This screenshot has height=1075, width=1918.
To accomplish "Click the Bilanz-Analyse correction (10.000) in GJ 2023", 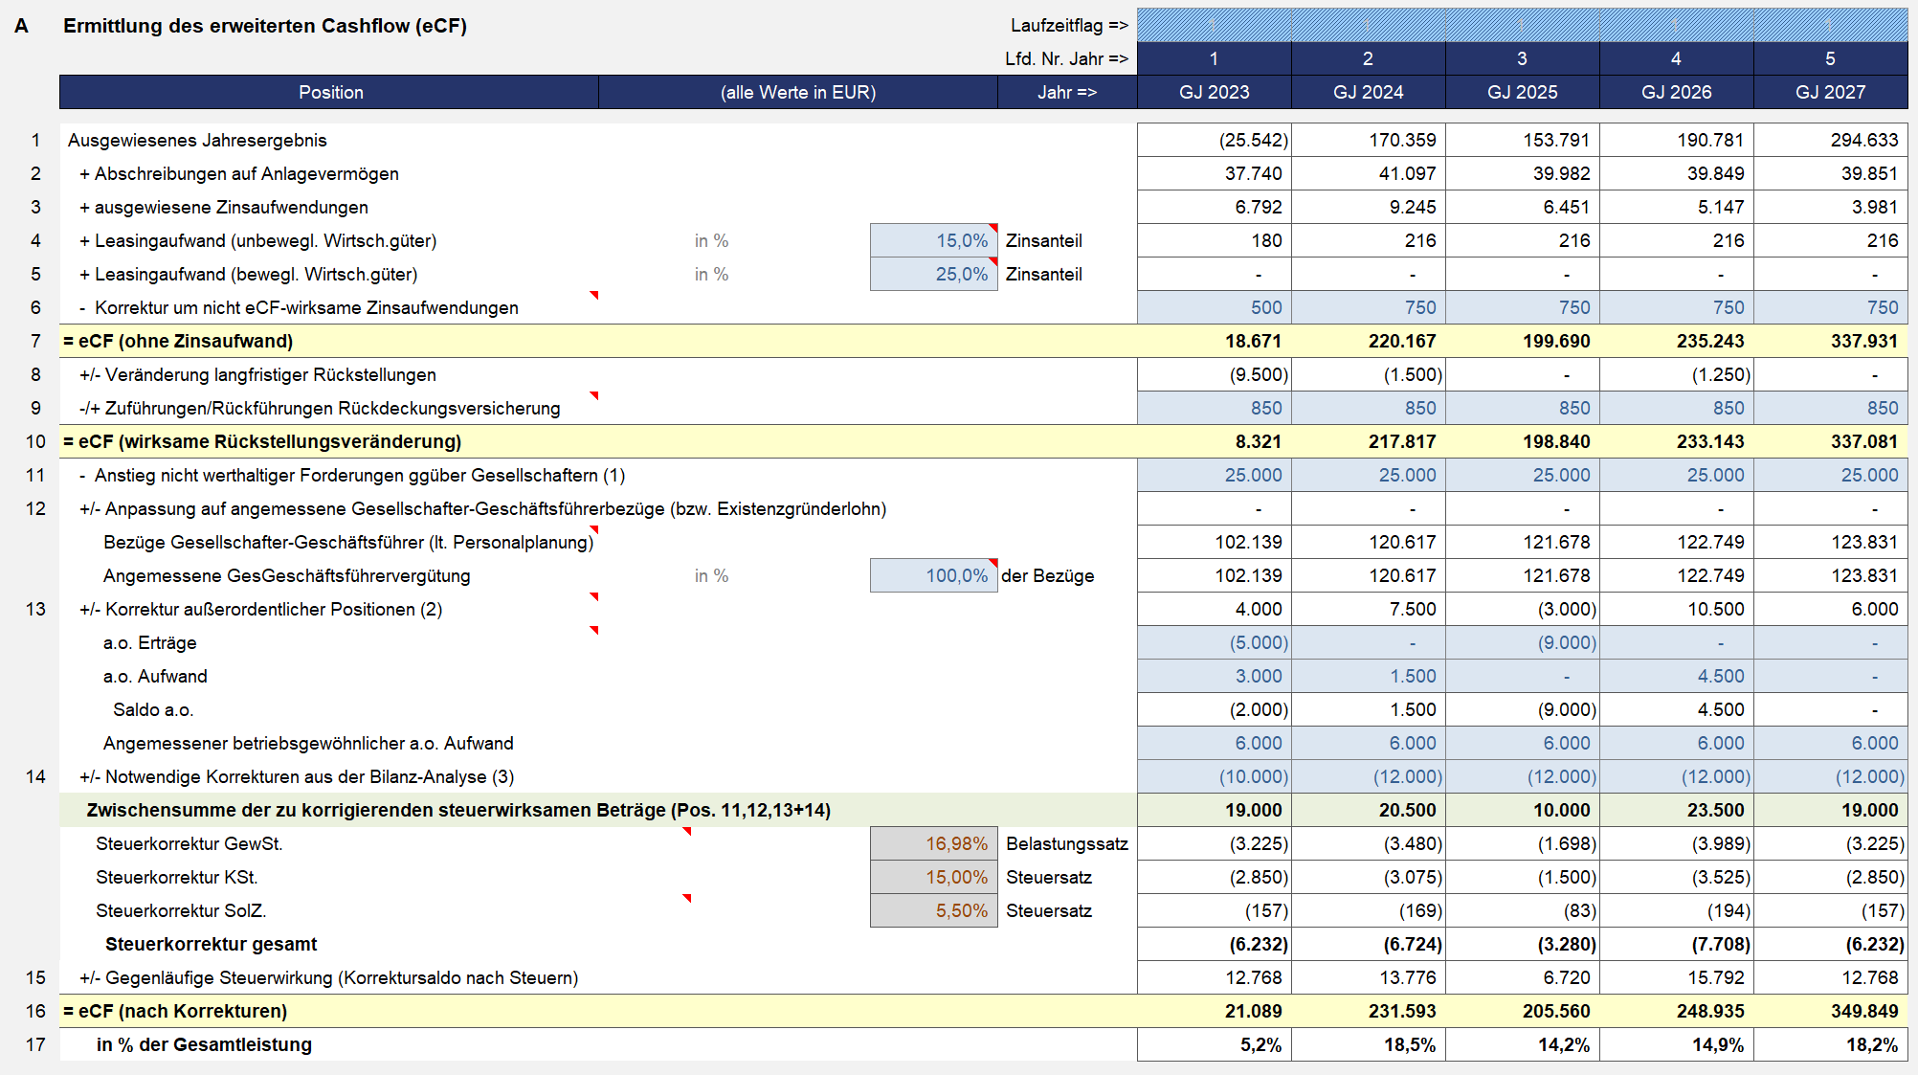I will [x=1214, y=776].
